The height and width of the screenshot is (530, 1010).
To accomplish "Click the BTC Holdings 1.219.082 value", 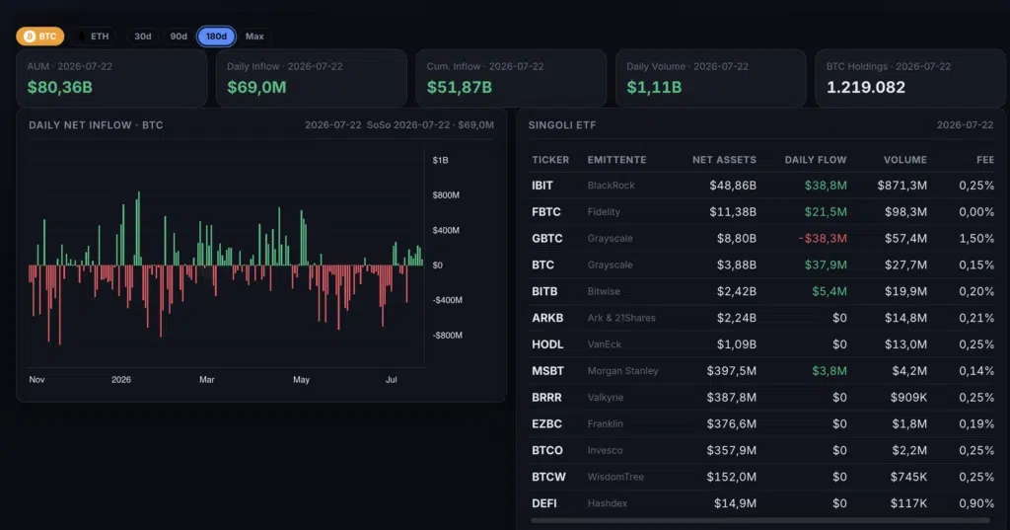I will tap(866, 87).
